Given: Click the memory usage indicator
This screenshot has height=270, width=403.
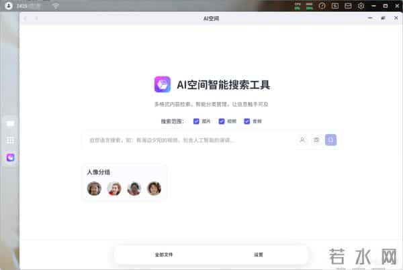Looking at the screenshot, I should pos(310,6).
